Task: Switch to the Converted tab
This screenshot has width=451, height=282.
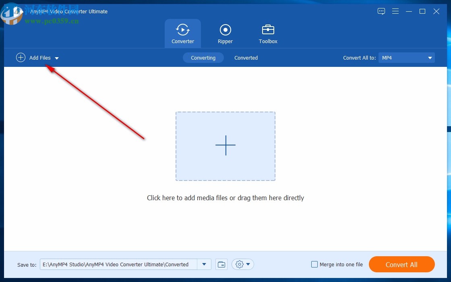Action: click(246, 58)
